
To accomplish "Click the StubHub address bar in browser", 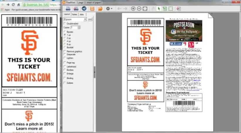I will (42, 5).
